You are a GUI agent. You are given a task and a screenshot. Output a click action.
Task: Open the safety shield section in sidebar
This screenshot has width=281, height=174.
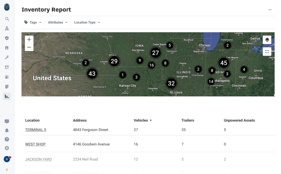pyautogui.click(x=7, y=38)
